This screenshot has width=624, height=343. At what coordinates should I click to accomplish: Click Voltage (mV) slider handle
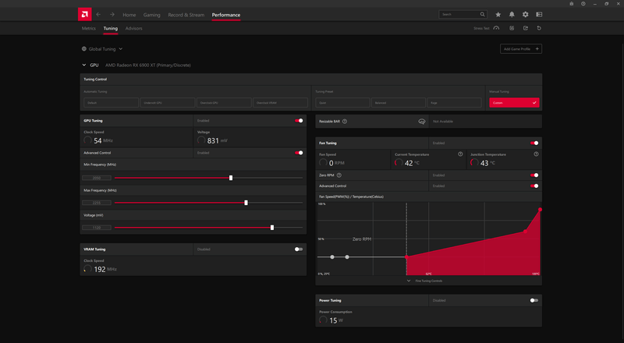click(272, 228)
